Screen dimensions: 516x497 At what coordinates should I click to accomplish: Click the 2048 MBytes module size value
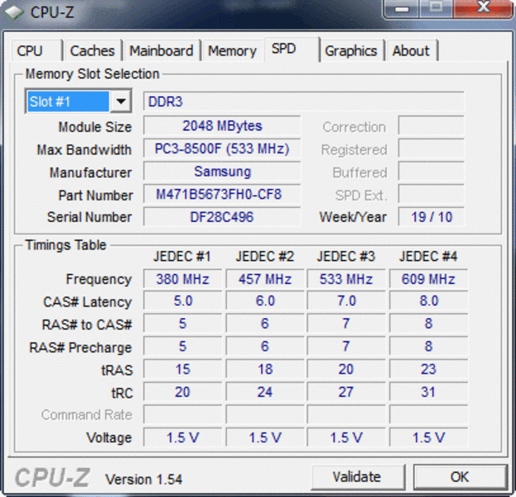[x=222, y=125]
